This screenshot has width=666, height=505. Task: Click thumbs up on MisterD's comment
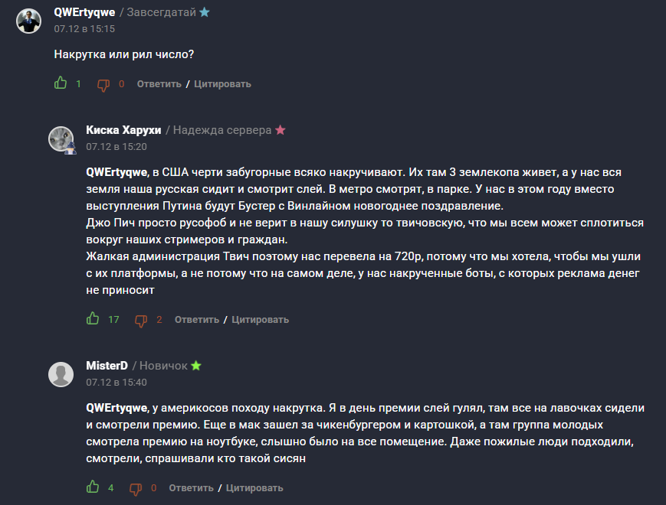(93, 487)
